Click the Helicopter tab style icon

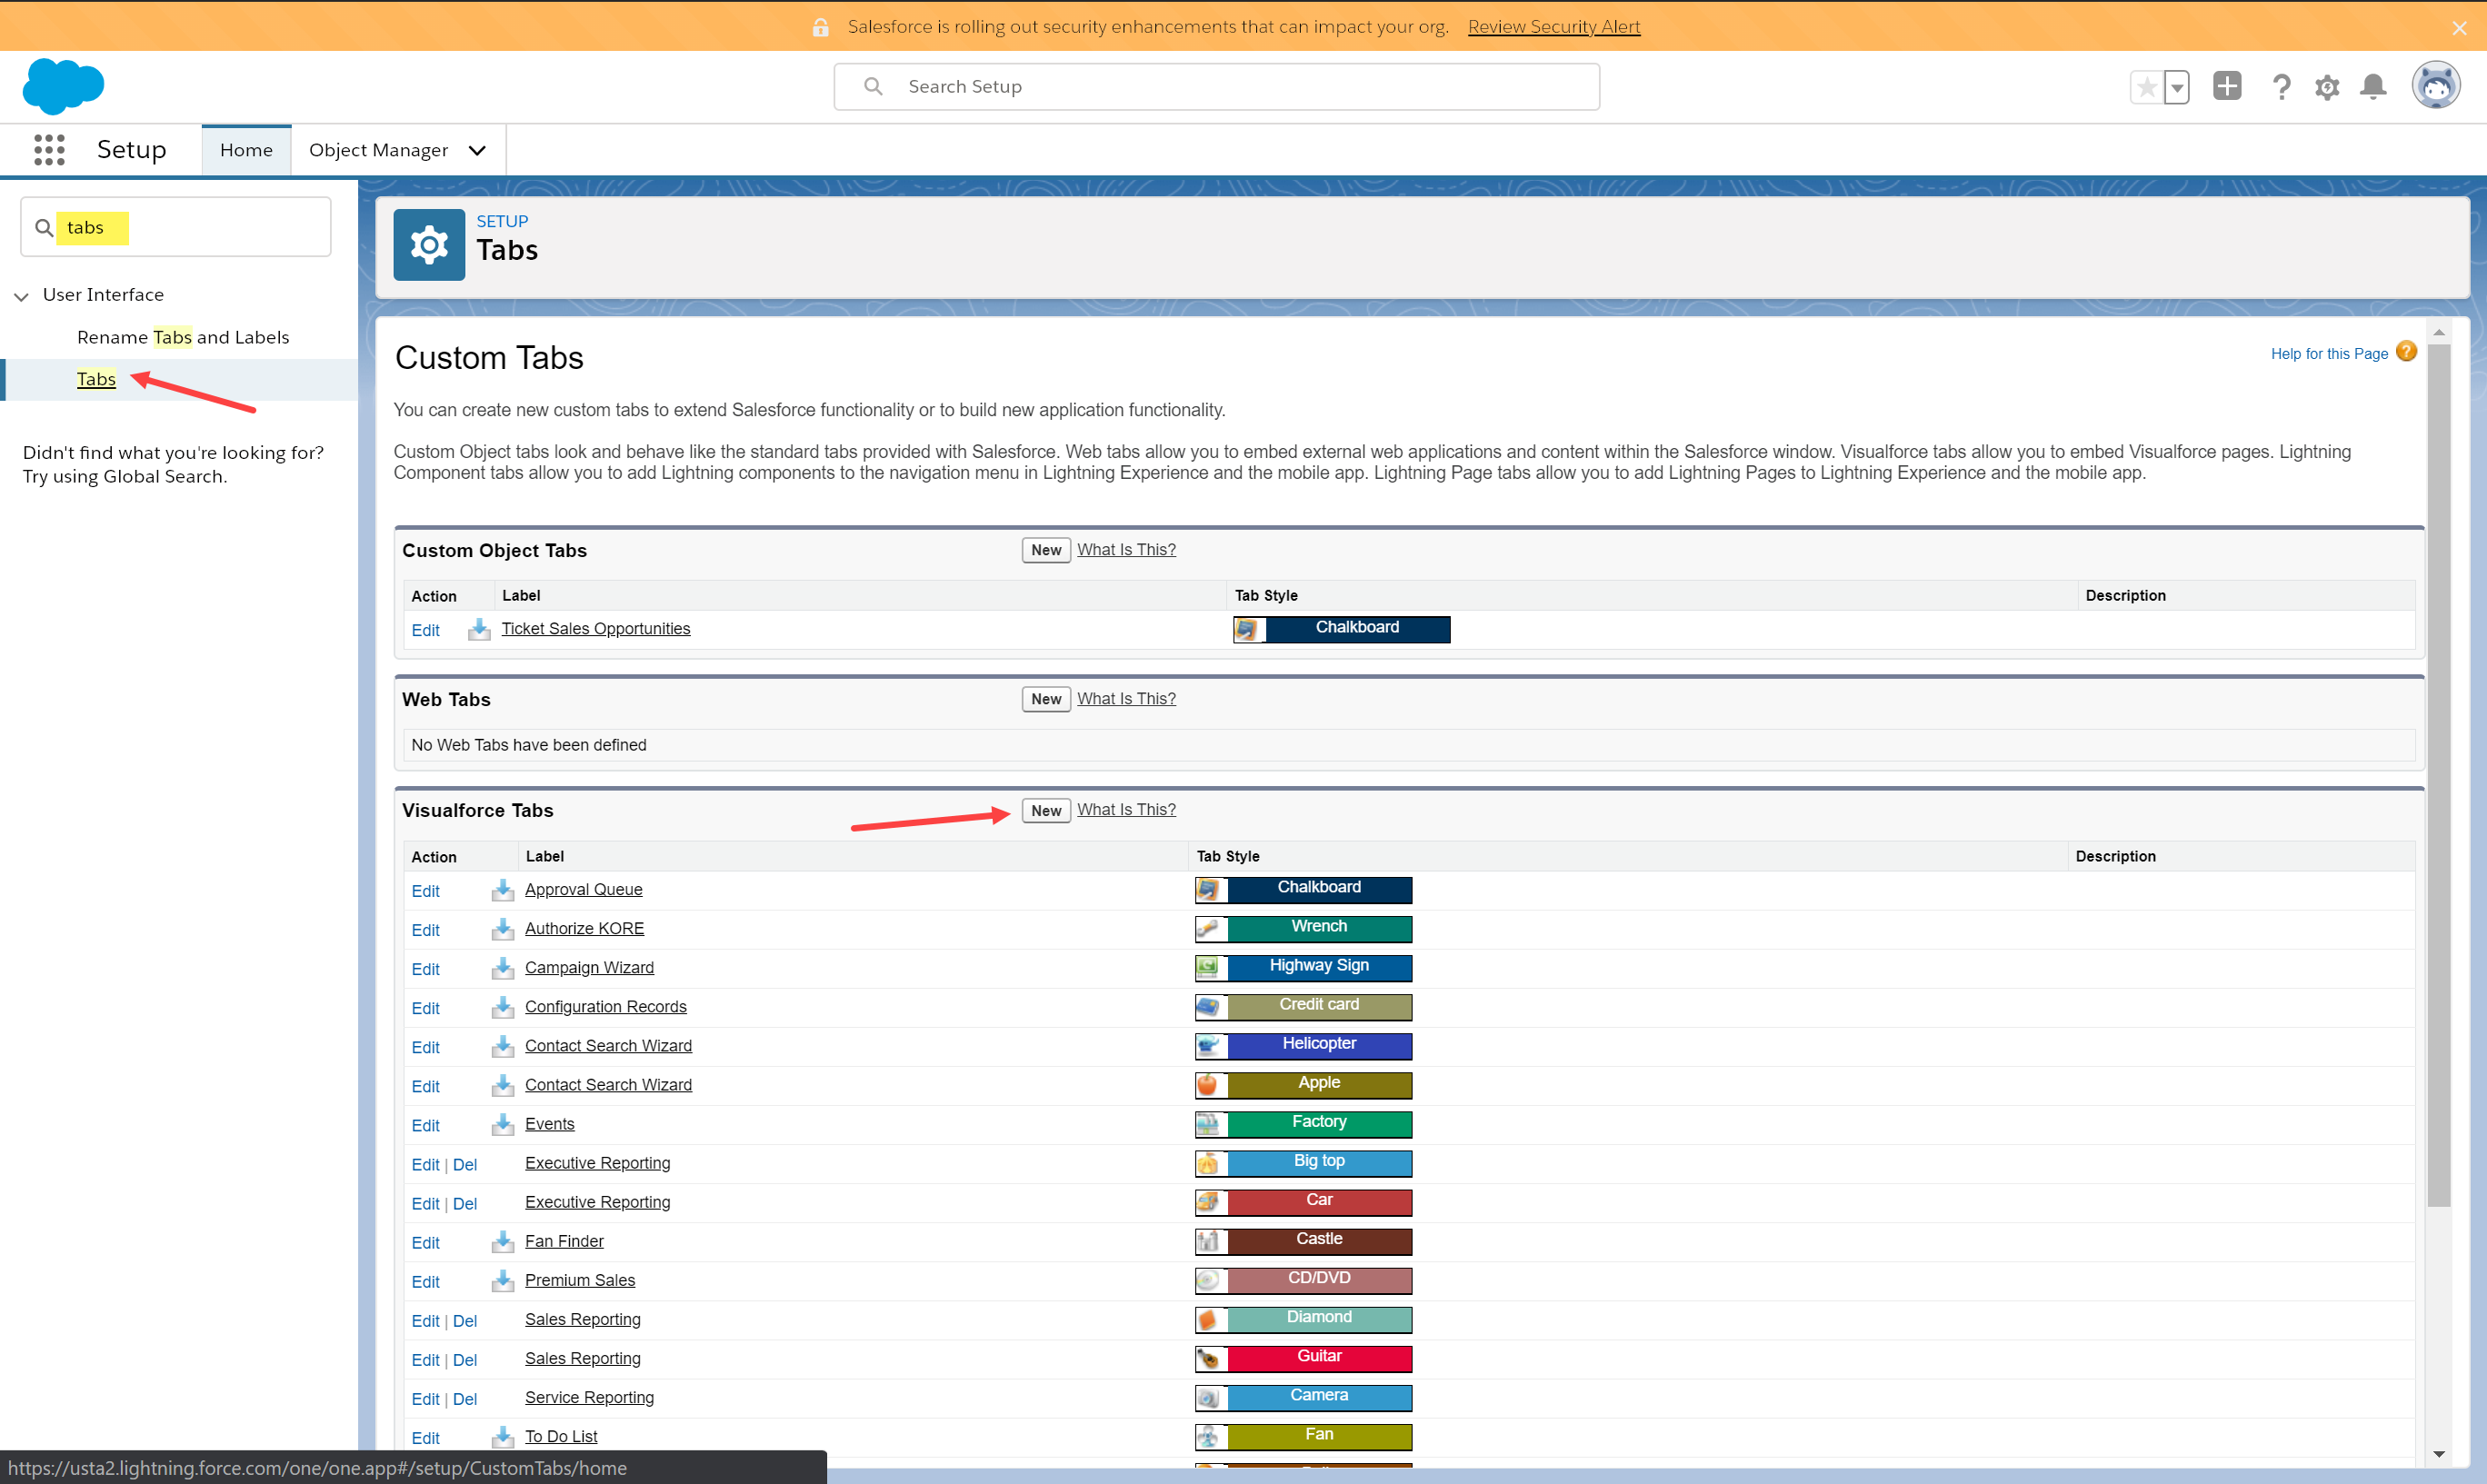point(1208,1045)
